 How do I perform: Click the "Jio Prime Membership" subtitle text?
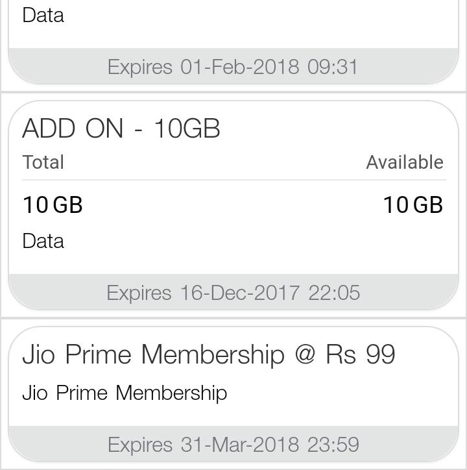[x=125, y=393]
